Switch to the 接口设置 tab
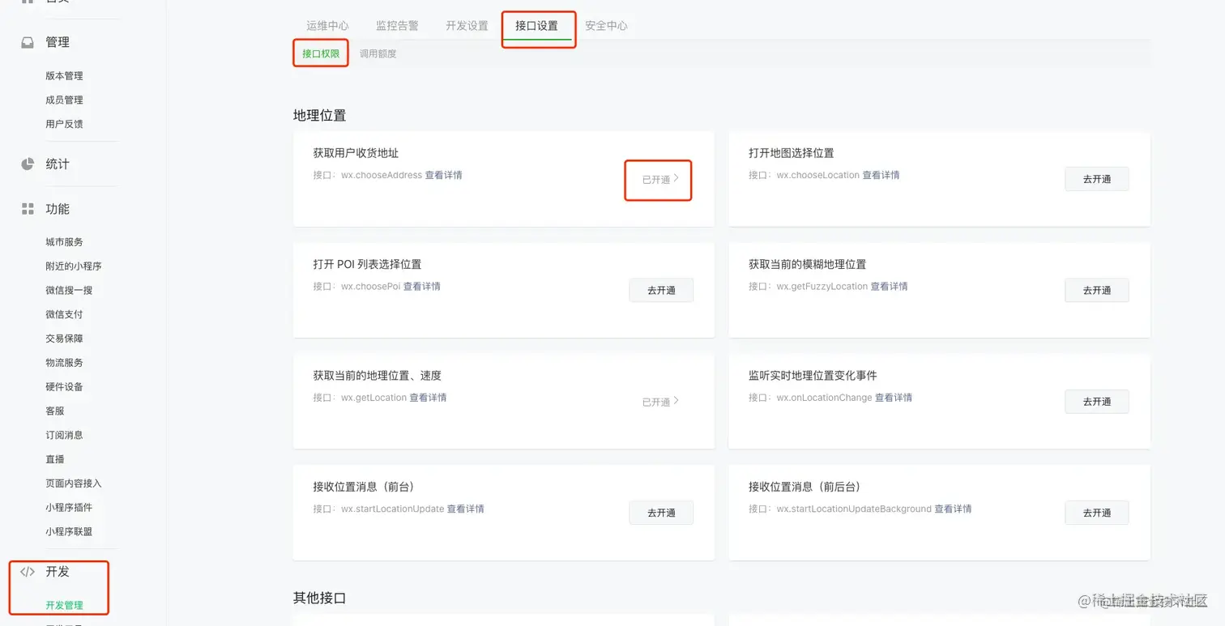This screenshot has width=1225, height=626. point(536,26)
